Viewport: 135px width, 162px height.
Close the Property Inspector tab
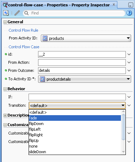114,5
